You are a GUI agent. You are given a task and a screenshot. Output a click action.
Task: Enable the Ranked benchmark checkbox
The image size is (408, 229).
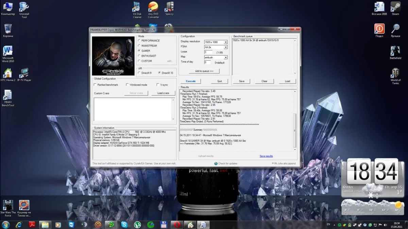coord(95,85)
